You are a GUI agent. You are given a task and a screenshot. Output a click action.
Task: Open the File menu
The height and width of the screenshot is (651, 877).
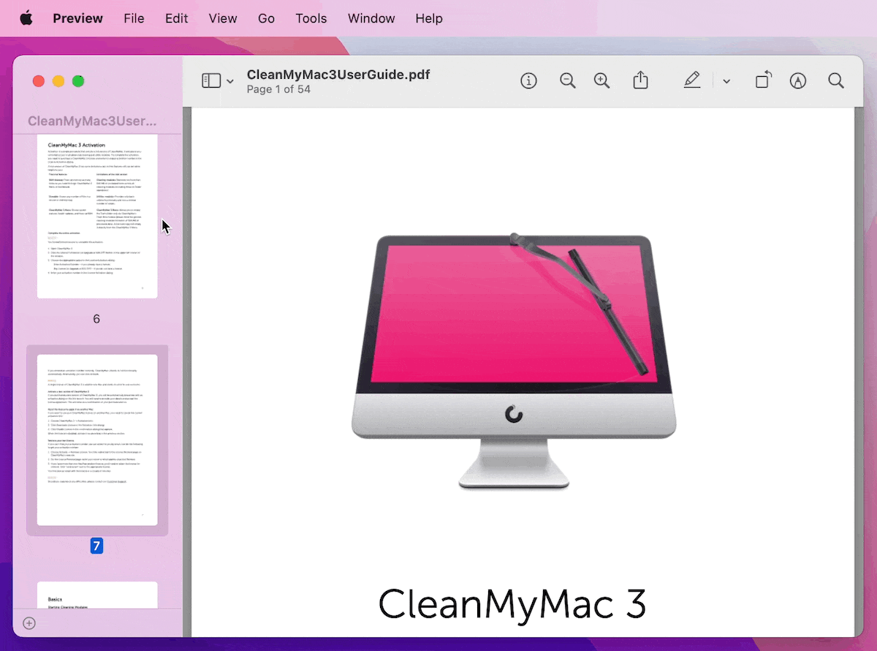(x=134, y=18)
